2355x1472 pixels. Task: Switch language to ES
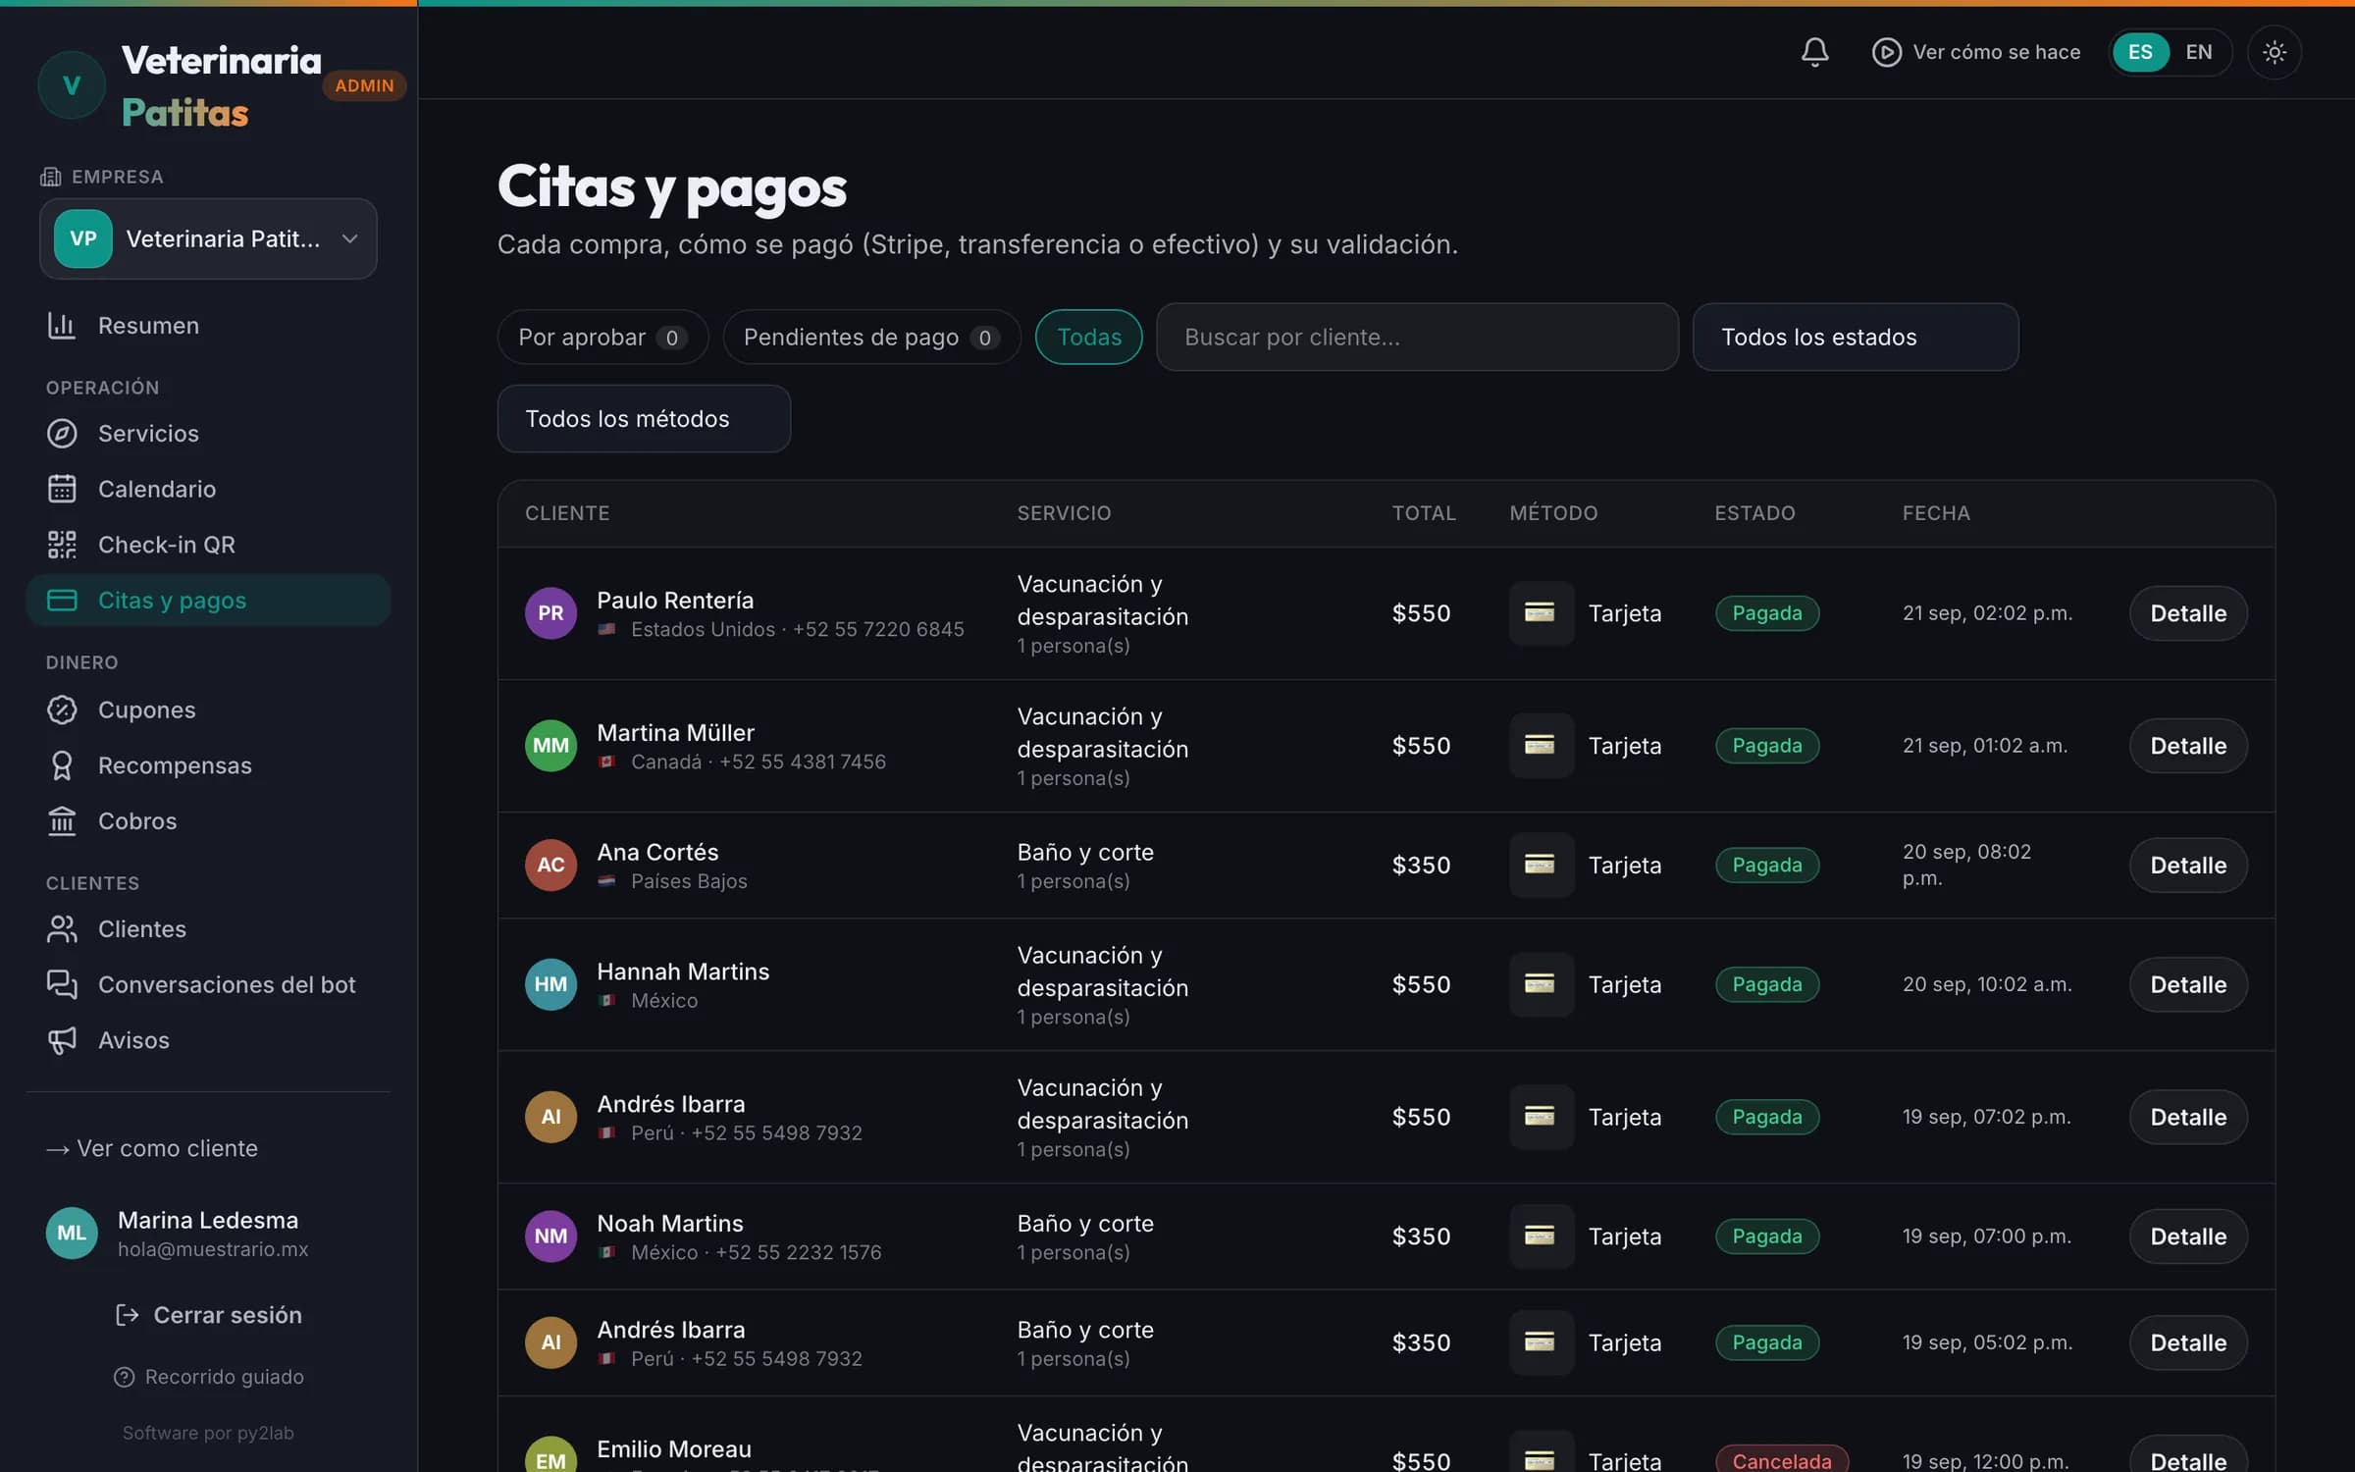(x=2140, y=52)
